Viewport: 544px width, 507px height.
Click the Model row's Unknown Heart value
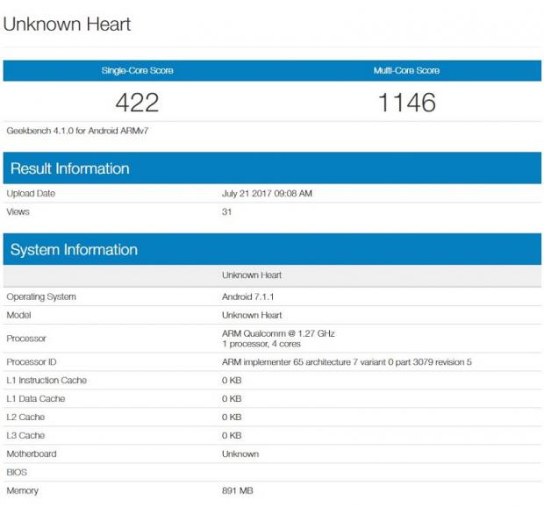click(252, 315)
